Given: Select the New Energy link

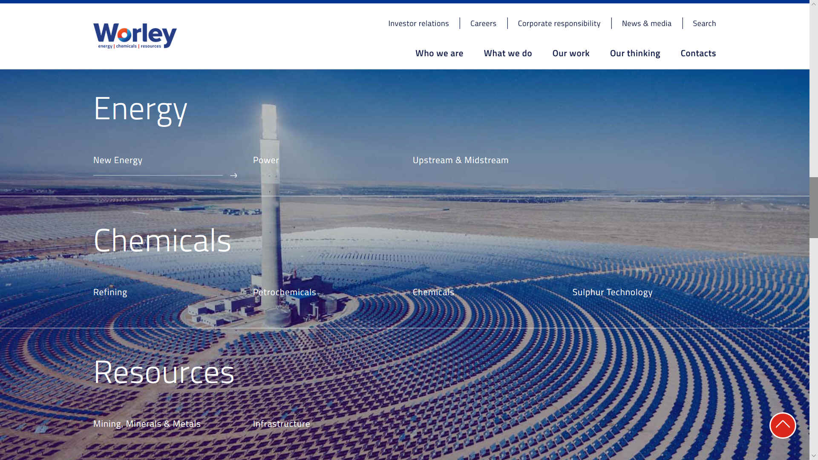Looking at the screenshot, I should [118, 160].
